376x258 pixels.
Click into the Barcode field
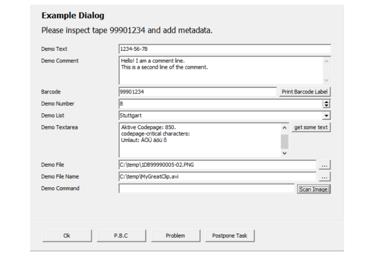tap(197, 92)
